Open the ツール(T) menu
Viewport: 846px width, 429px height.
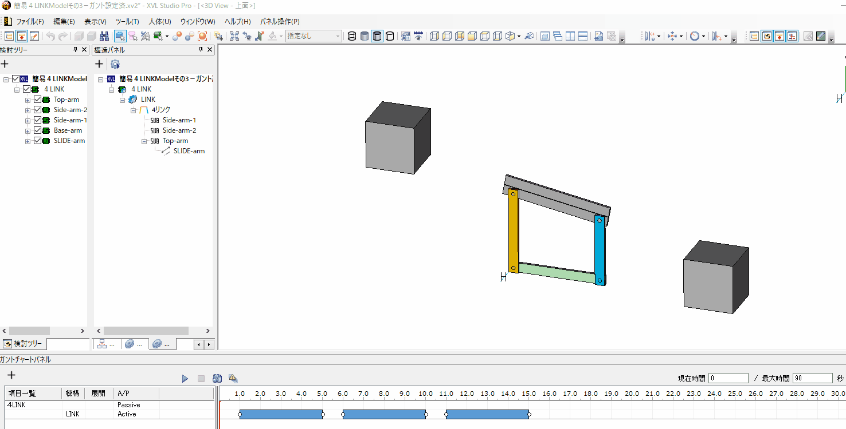(x=127, y=22)
